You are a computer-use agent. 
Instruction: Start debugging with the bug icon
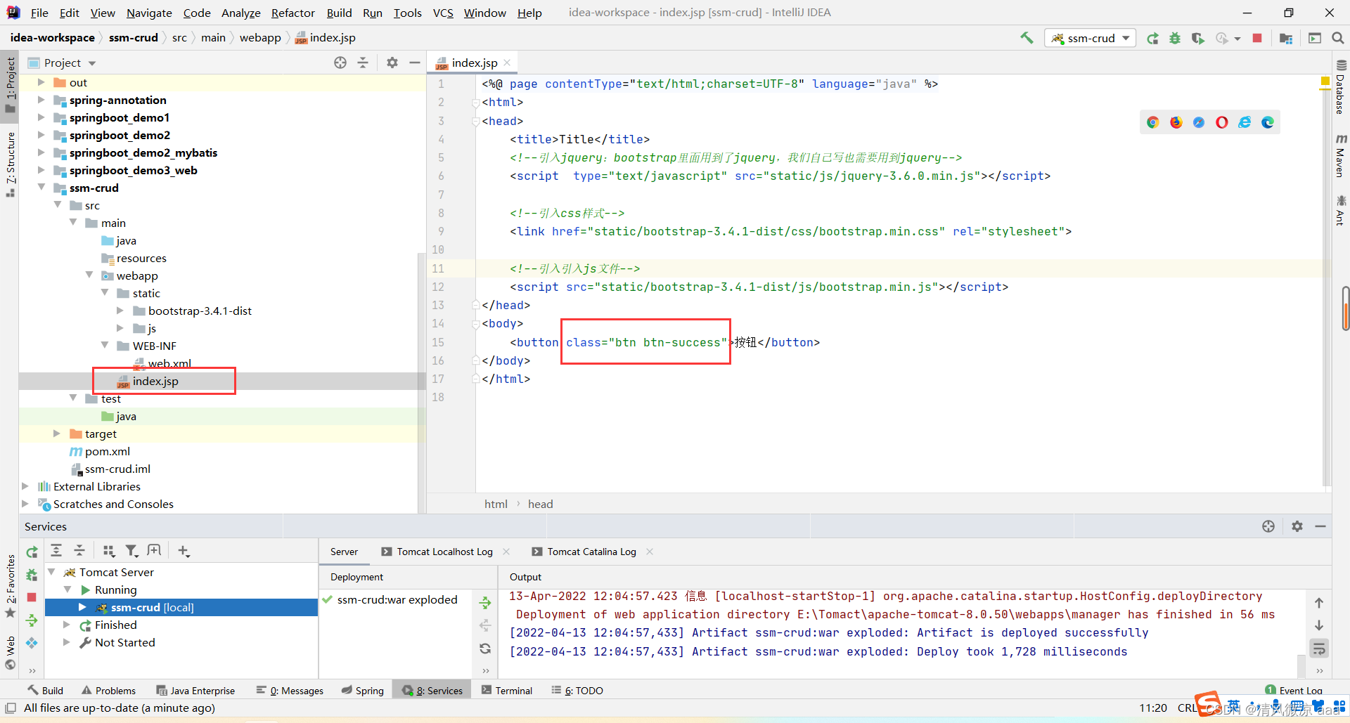pos(1175,38)
